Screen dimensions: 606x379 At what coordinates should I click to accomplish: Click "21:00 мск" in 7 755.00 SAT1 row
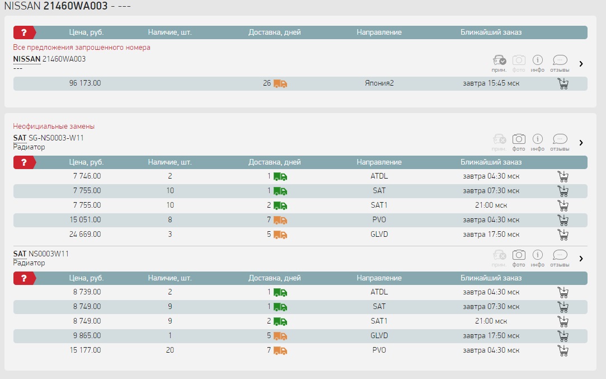click(x=491, y=205)
